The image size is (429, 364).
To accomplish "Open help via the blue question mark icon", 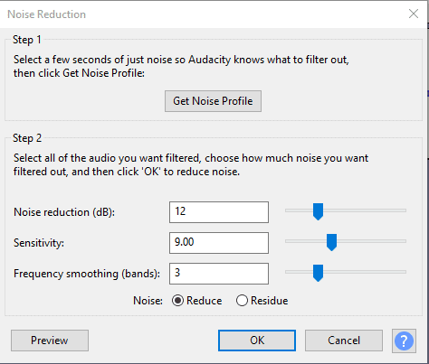I will [404, 341].
